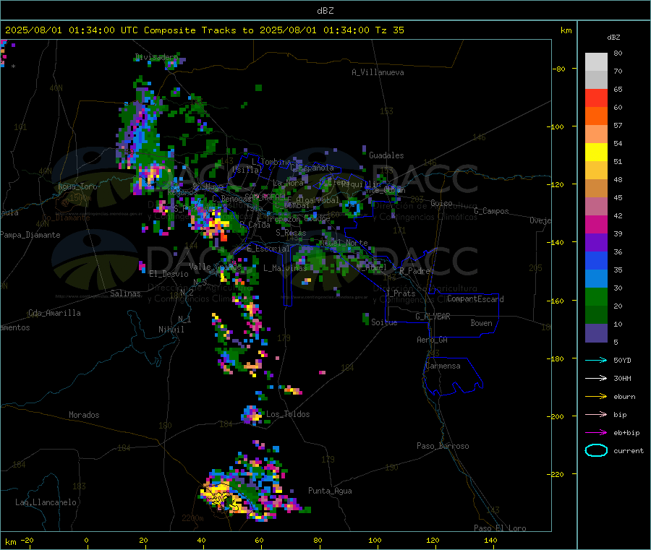This screenshot has width=651, height=550.
Task: Click the pink bip arrow legend icon
Action: [596, 414]
